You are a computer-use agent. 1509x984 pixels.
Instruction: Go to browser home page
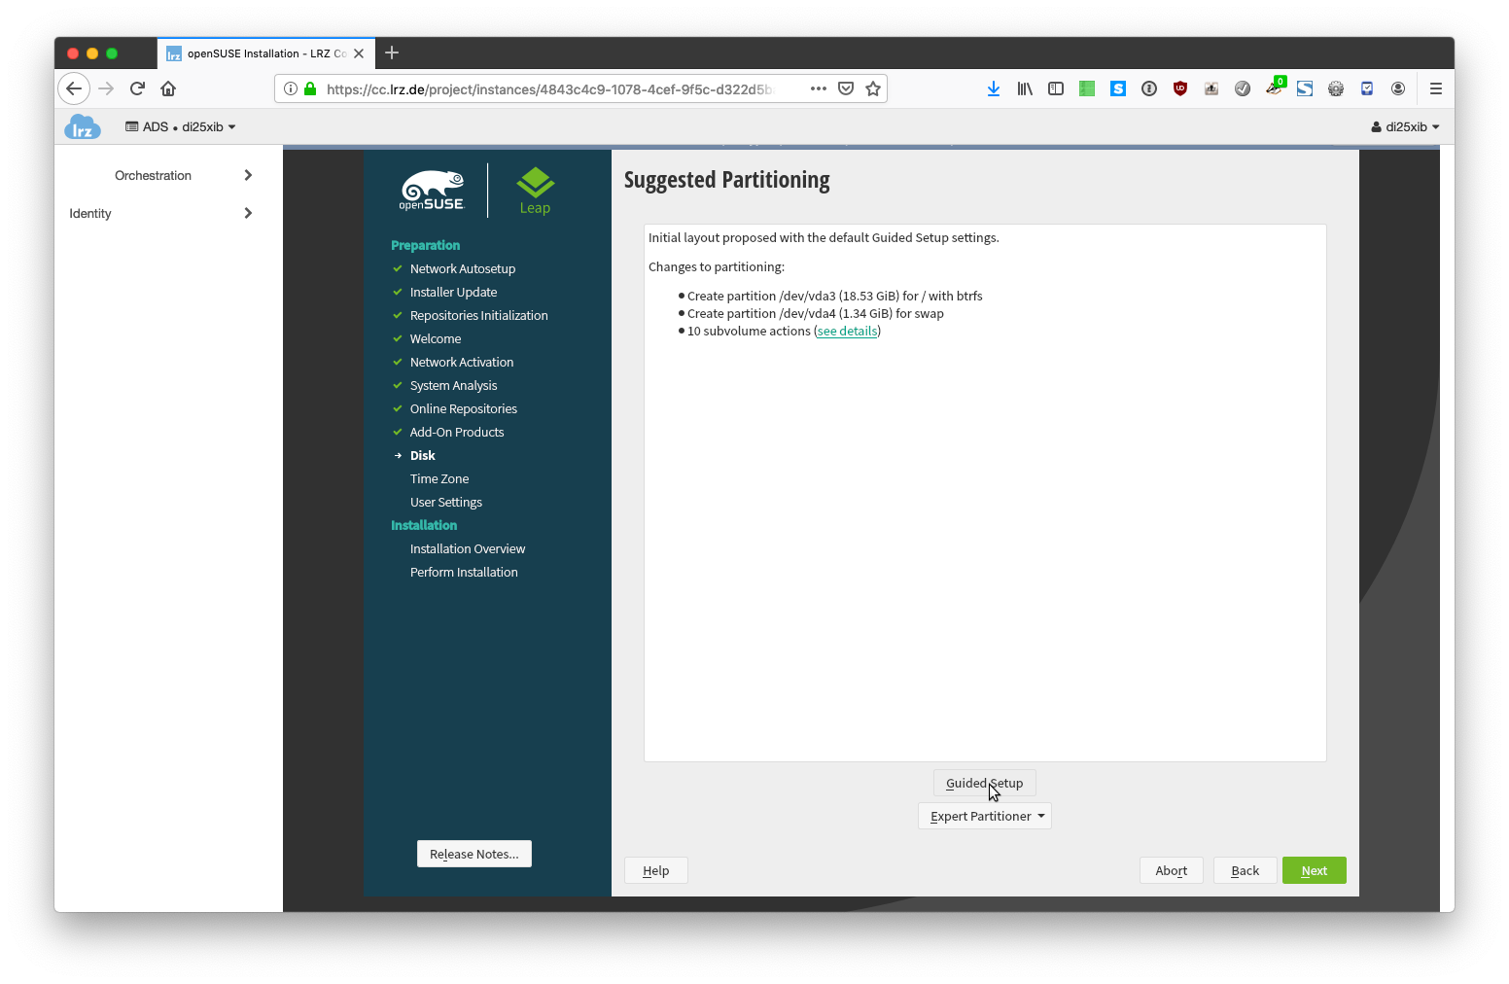tap(168, 88)
